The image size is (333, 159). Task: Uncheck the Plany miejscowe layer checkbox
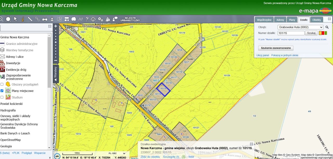pos(2,91)
